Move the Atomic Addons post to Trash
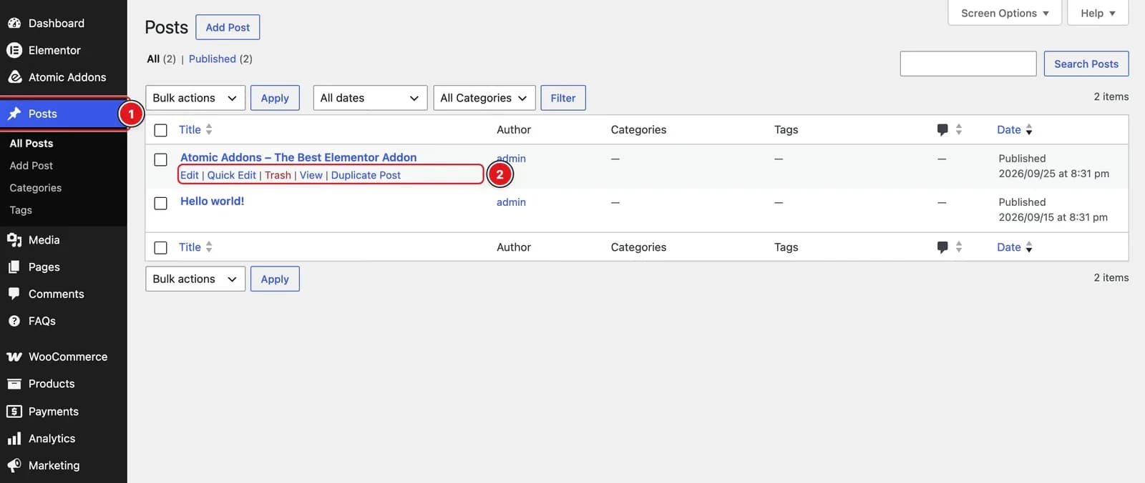Screen dimensions: 1145x483 pos(278,175)
